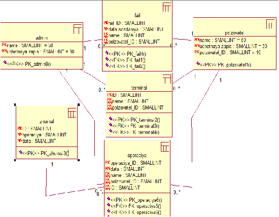Click the PK_polzovatel1() operation
Image resolution: width=279 pixels, height=217 pixels.
(x=224, y=64)
